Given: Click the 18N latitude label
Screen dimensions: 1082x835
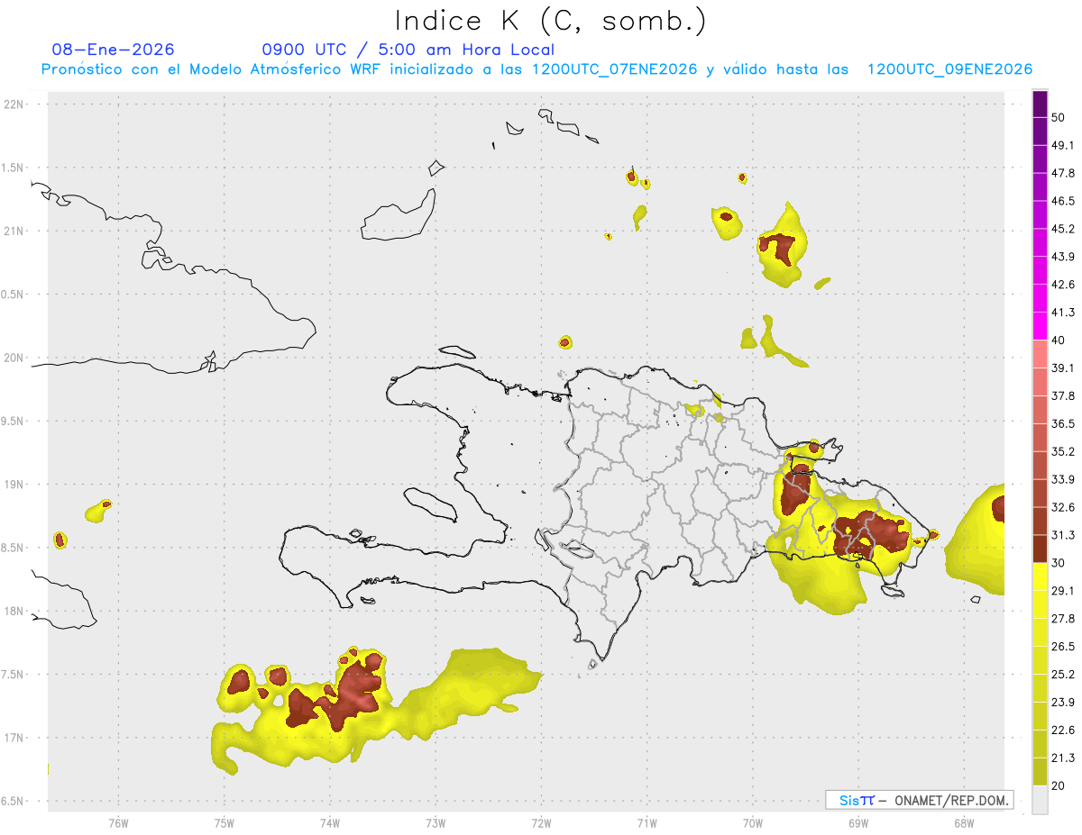Looking at the screenshot, I should tap(14, 611).
